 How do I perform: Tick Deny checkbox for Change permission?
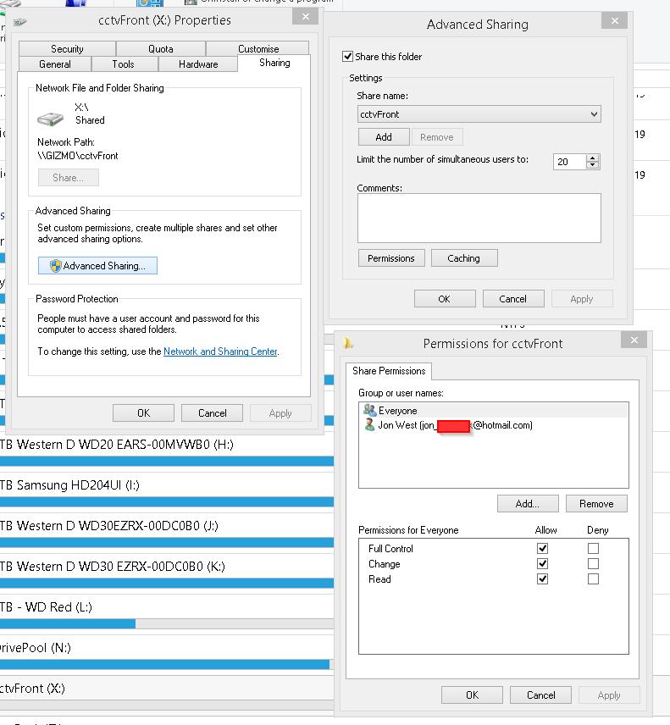click(593, 564)
